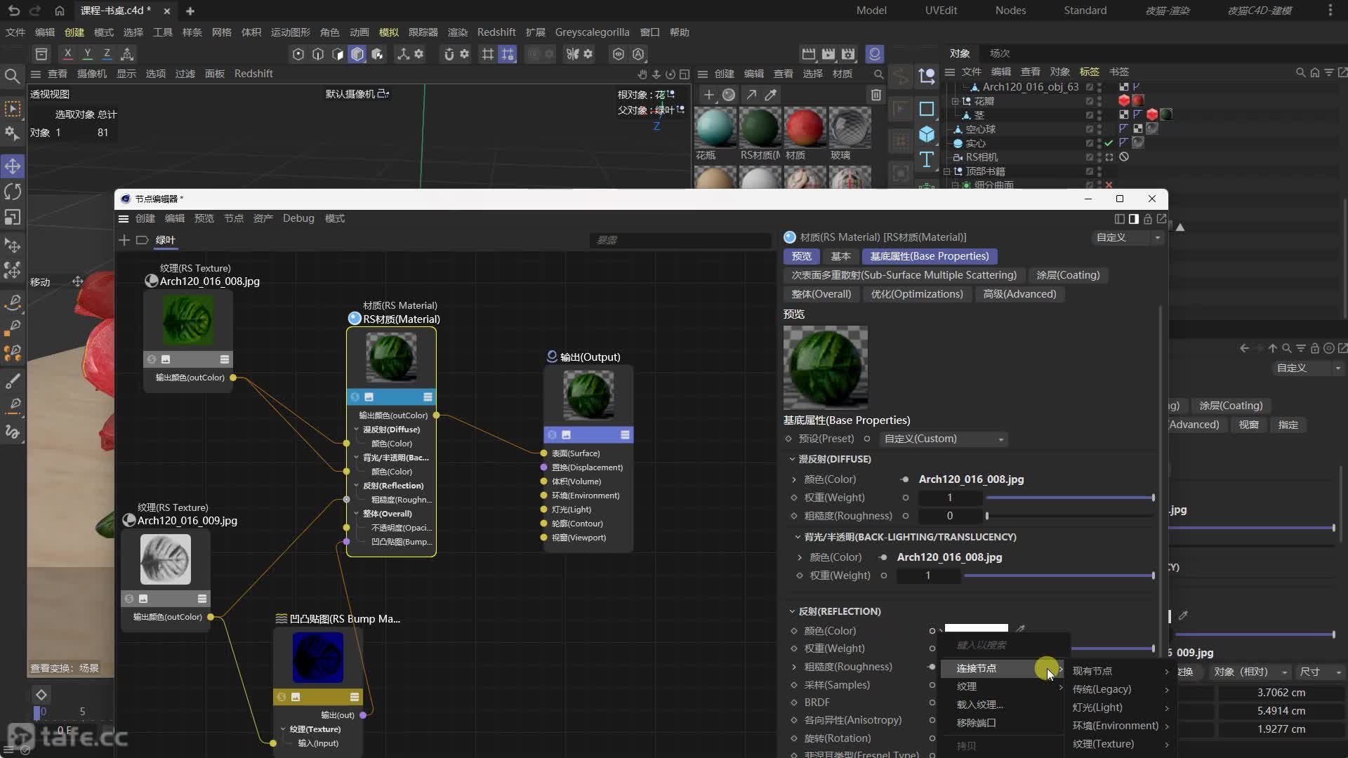Open Debug menu in node editor
The height and width of the screenshot is (758, 1348).
coord(298,218)
